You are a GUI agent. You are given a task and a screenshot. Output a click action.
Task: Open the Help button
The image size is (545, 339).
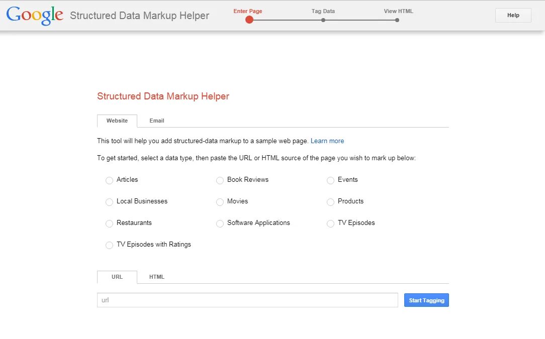tap(513, 15)
